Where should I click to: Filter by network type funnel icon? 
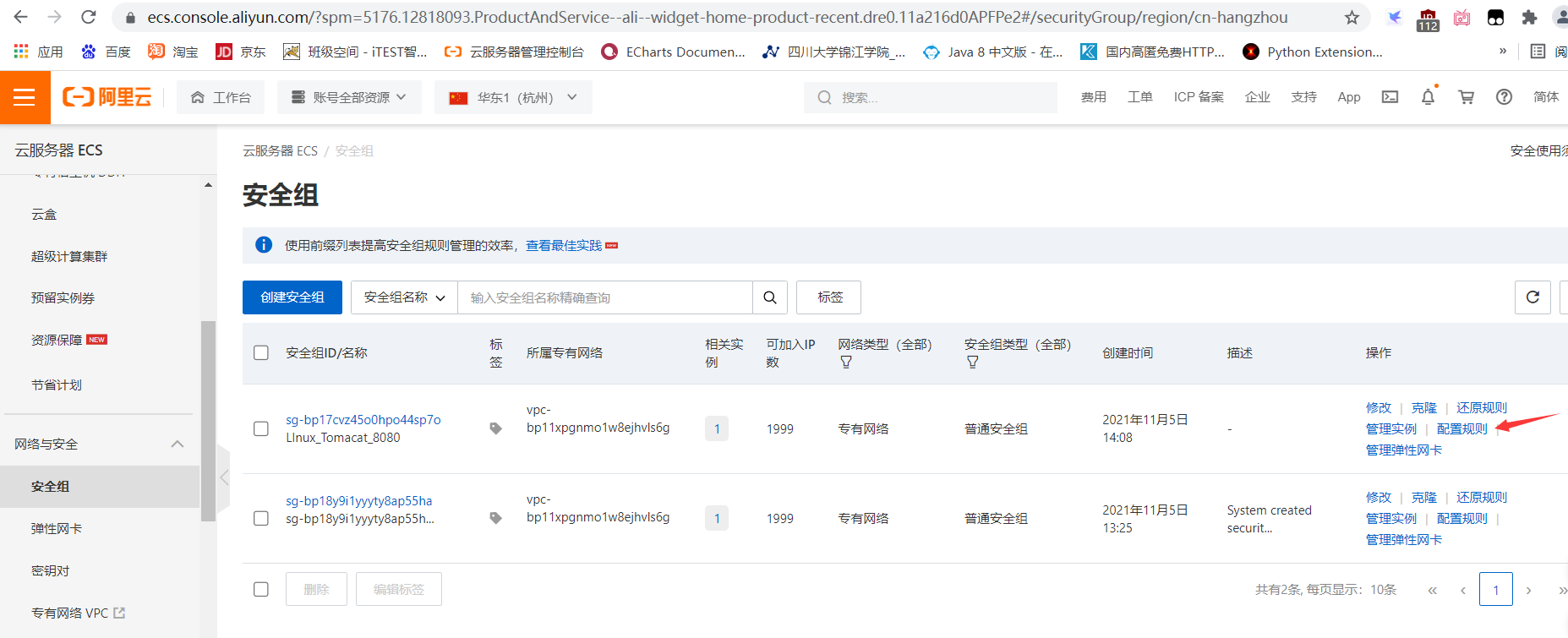846,362
